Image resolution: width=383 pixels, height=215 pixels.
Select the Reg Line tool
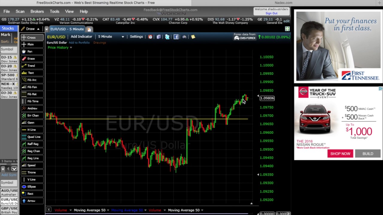click(32, 158)
